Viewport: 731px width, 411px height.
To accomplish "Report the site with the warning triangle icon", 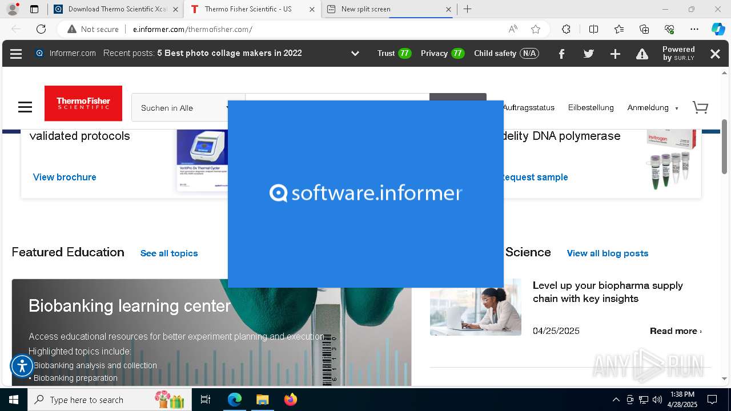I will [642, 54].
